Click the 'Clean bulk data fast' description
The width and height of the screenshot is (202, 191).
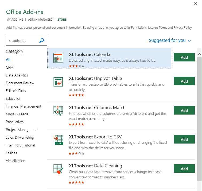[x=115, y=174]
